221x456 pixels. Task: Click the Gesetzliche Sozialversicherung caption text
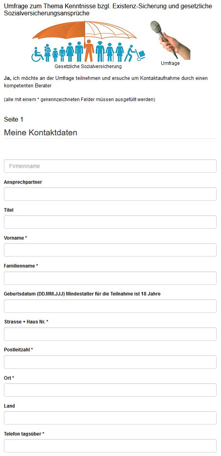coord(88,66)
